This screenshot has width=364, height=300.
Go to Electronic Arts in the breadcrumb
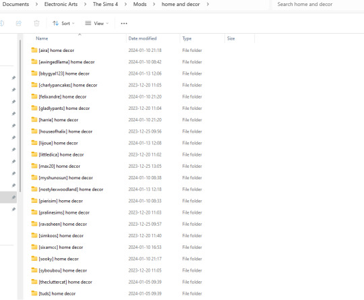(61, 4)
